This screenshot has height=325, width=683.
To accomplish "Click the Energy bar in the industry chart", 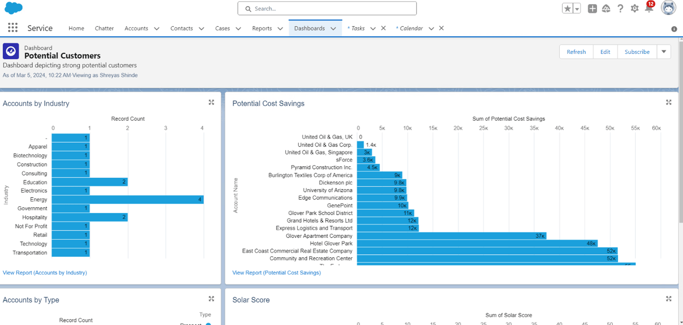I will pyautogui.click(x=128, y=200).
